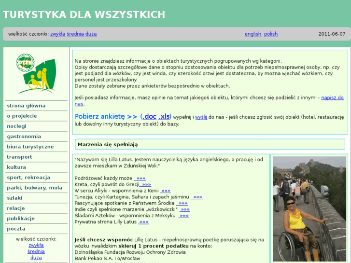Switch language to 'english'
The height and width of the screenshot is (263, 351).
pos(253,34)
